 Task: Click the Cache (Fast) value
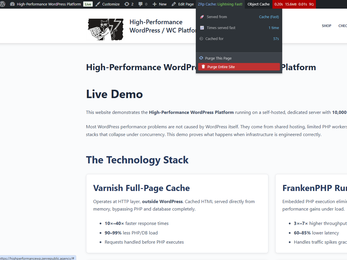coord(269,17)
